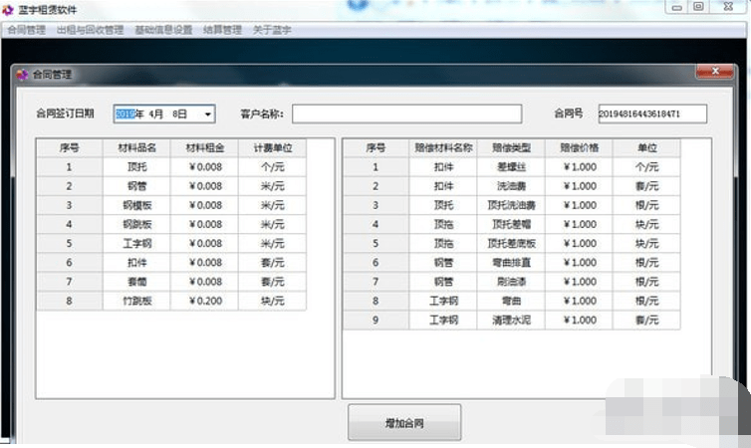Click the 赔偿类型 column header
The height and width of the screenshot is (448, 751).
pyautogui.click(x=511, y=148)
